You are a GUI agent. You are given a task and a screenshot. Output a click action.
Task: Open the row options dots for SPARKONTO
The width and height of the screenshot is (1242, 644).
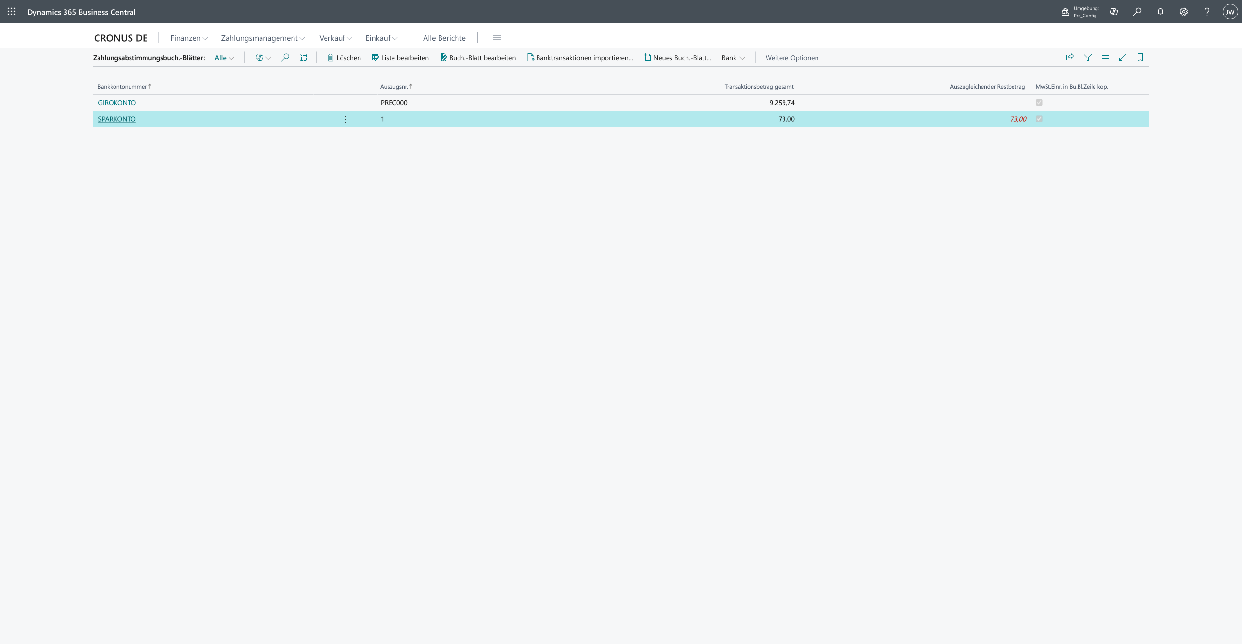coord(346,119)
